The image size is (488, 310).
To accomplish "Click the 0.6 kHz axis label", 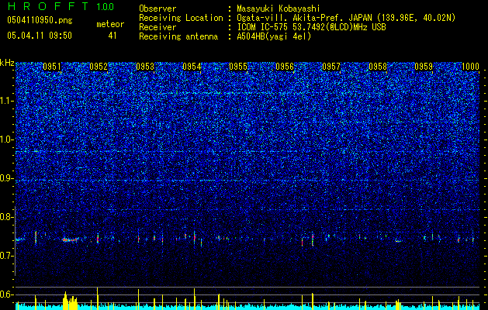I will [7, 294].
